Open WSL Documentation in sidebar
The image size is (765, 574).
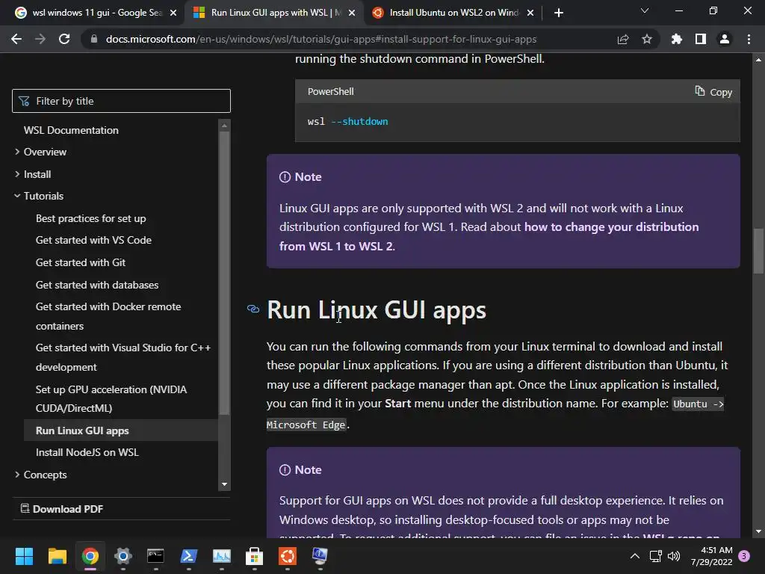click(71, 130)
